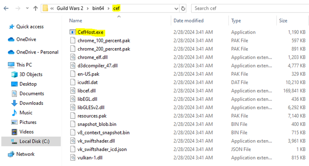Click the vulkan-1.dll file icon
This screenshot has width=309, height=166.
point(73,158)
